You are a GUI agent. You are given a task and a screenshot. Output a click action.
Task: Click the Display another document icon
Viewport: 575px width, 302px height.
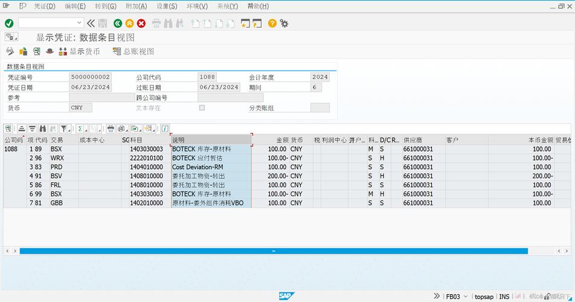23,51
